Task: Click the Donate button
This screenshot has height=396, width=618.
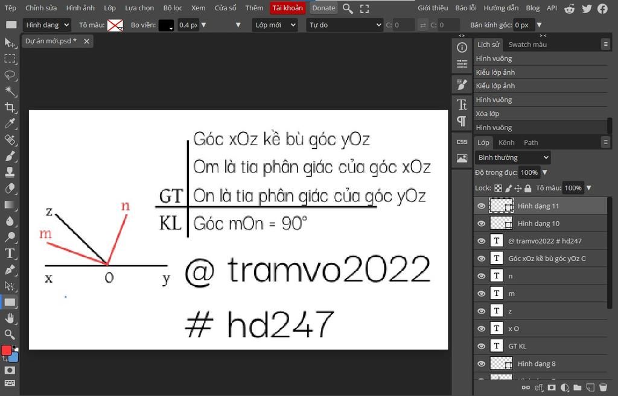Action: point(323,8)
